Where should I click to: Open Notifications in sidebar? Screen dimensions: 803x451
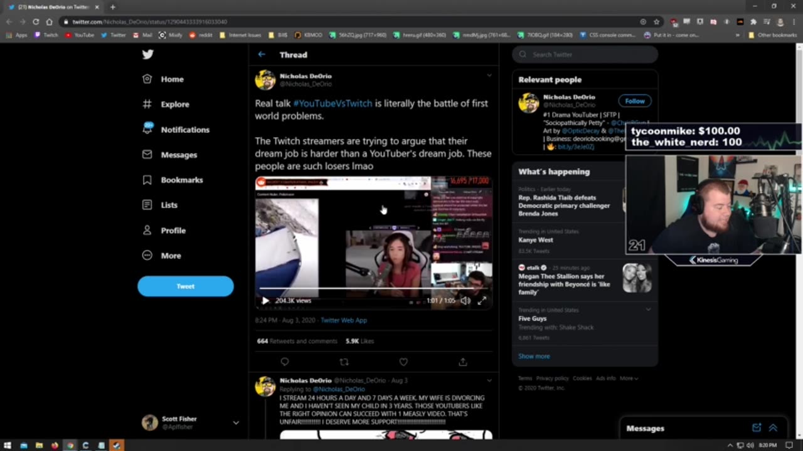coord(176,130)
